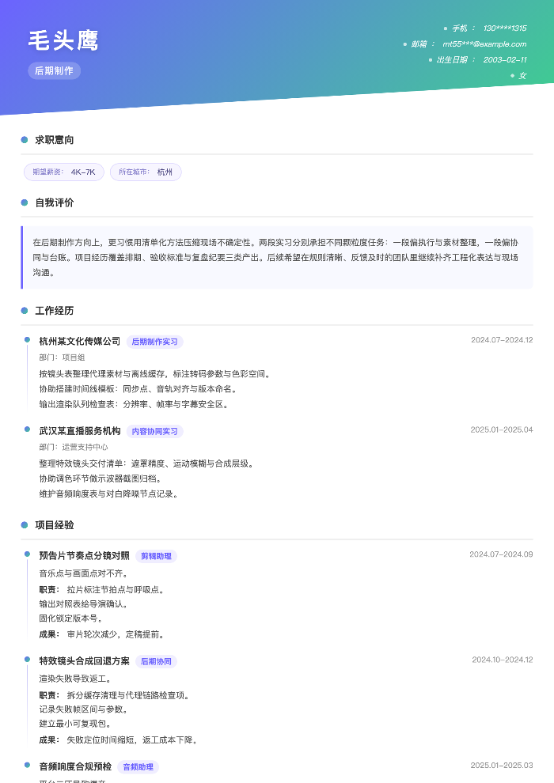The height and width of the screenshot is (783, 554).
Task: Click the 后期制作 title badge
Action: tap(54, 71)
